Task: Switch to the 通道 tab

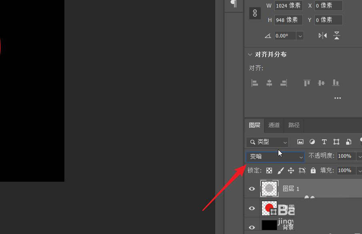Action: click(x=274, y=125)
